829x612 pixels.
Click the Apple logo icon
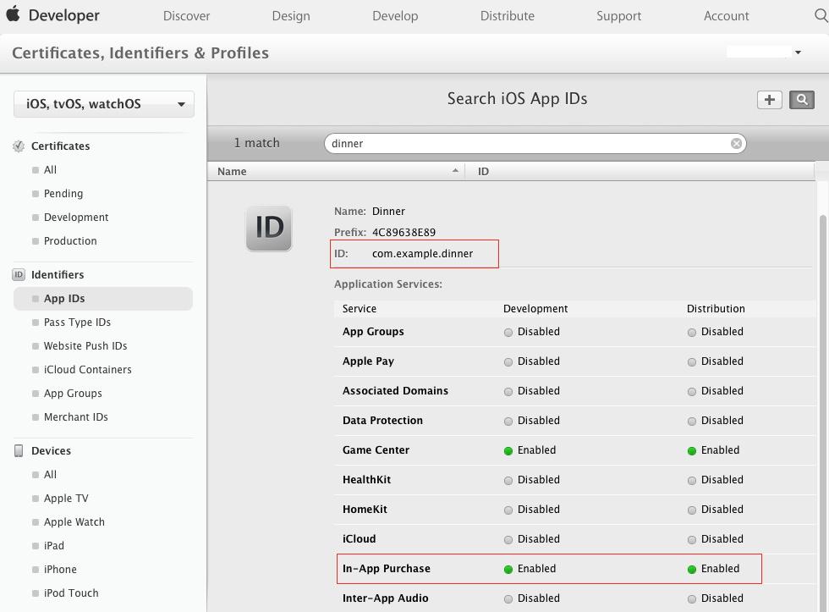[x=13, y=15]
